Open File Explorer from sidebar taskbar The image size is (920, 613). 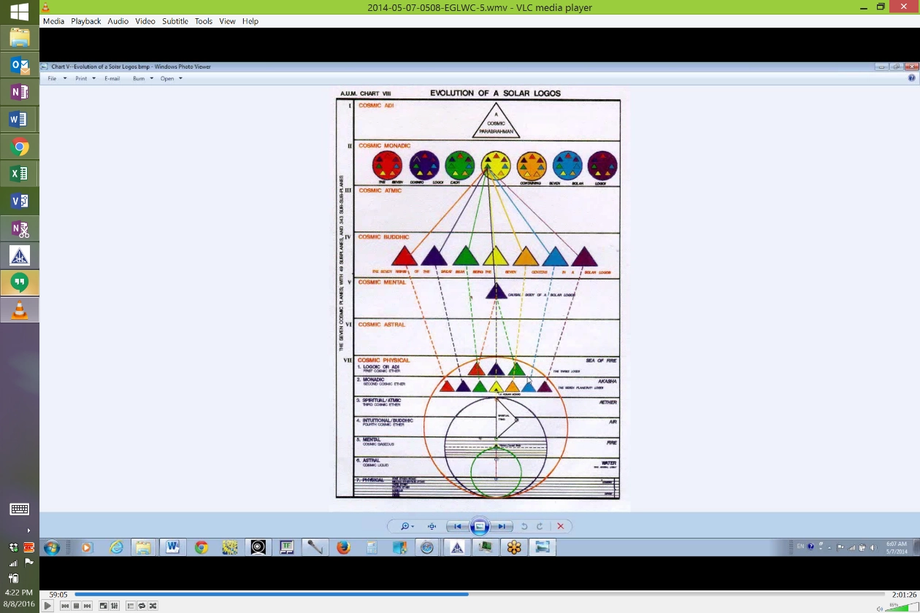point(20,37)
